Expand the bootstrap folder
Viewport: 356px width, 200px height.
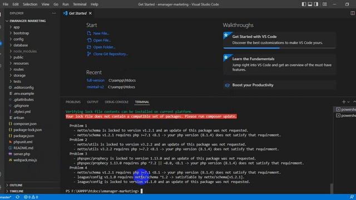[21, 33]
